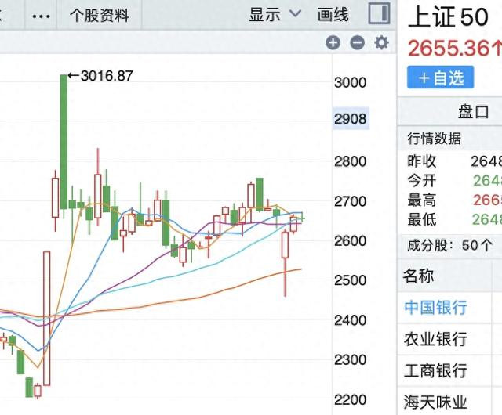Zoom in the chart with plus icon
The image size is (502, 415).
click(333, 42)
